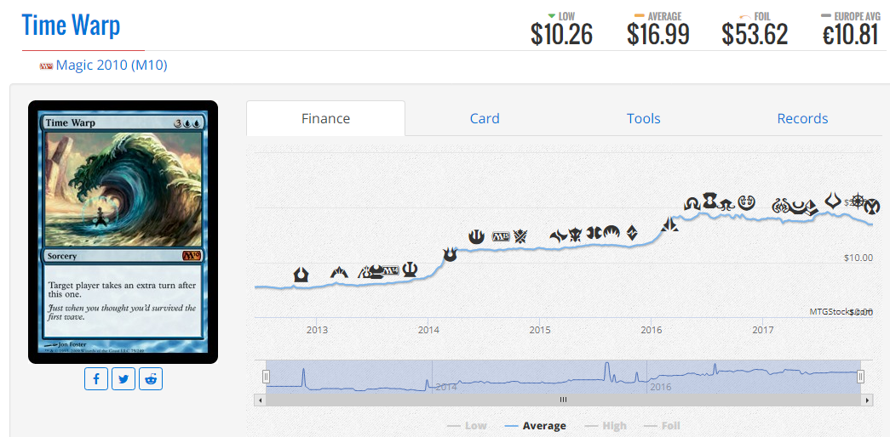Viewport: 890px width, 437px height.
Task: Toggle the Average price series in legend
Action: 535,426
